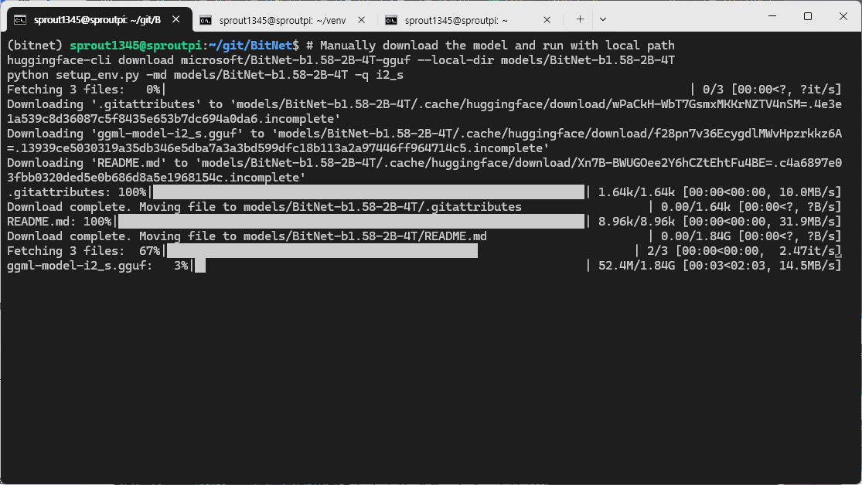This screenshot has width=862, height=485.
Task: Click the text 'Fetching 3 files: 0%'
Action: 83,90
